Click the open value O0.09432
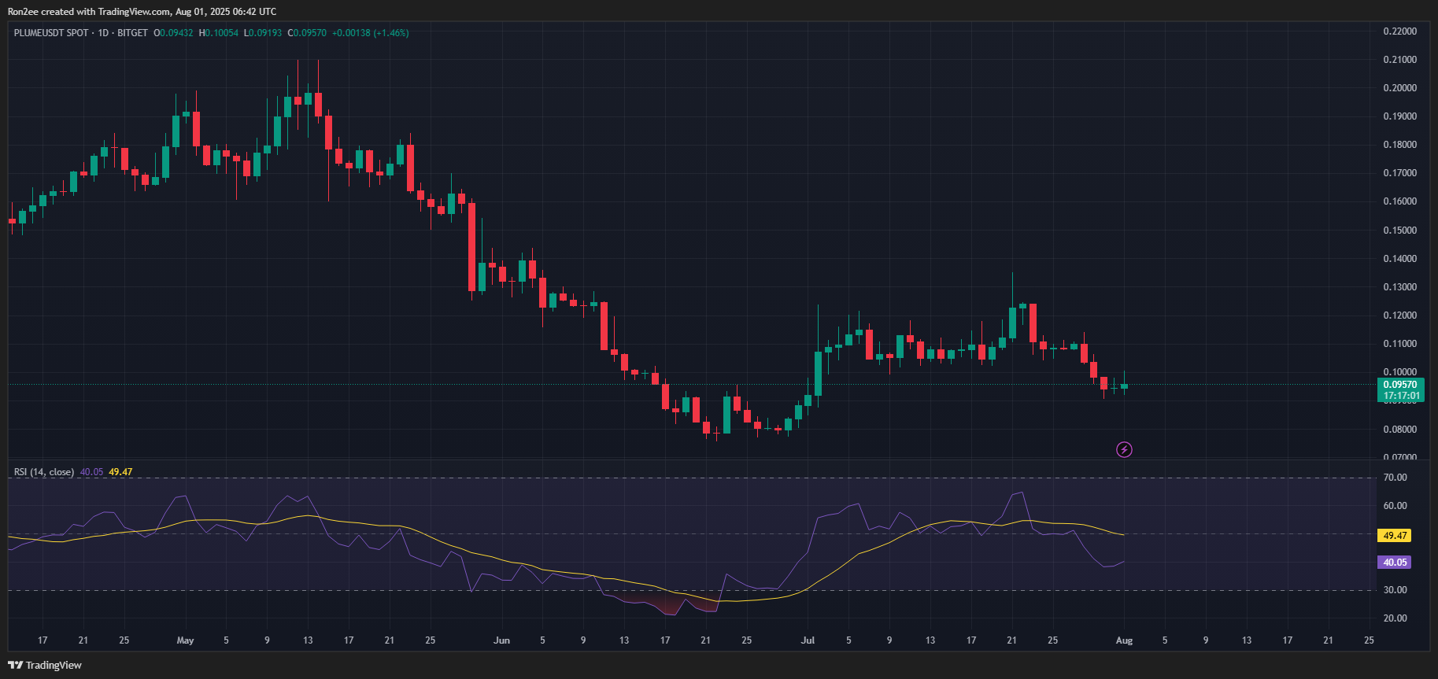Image resolution: width=1438 pixels, height=679 pixels. pyautogui.click(x=173, y=33)
